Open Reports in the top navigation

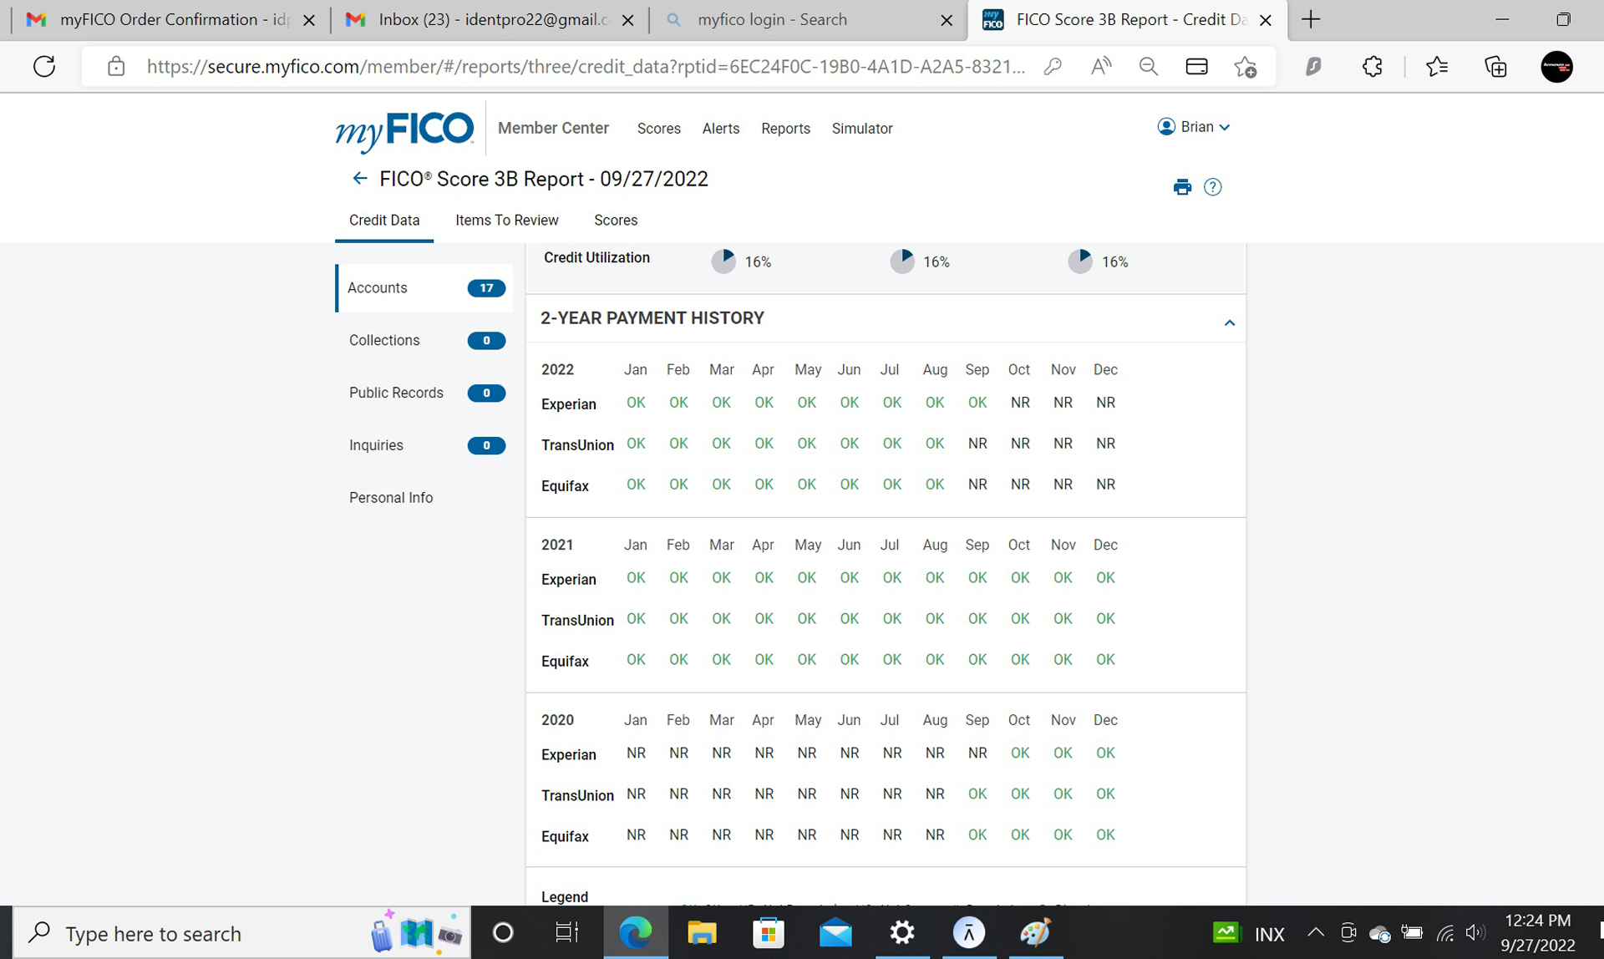pyautogui.click(x=785, y=129)
